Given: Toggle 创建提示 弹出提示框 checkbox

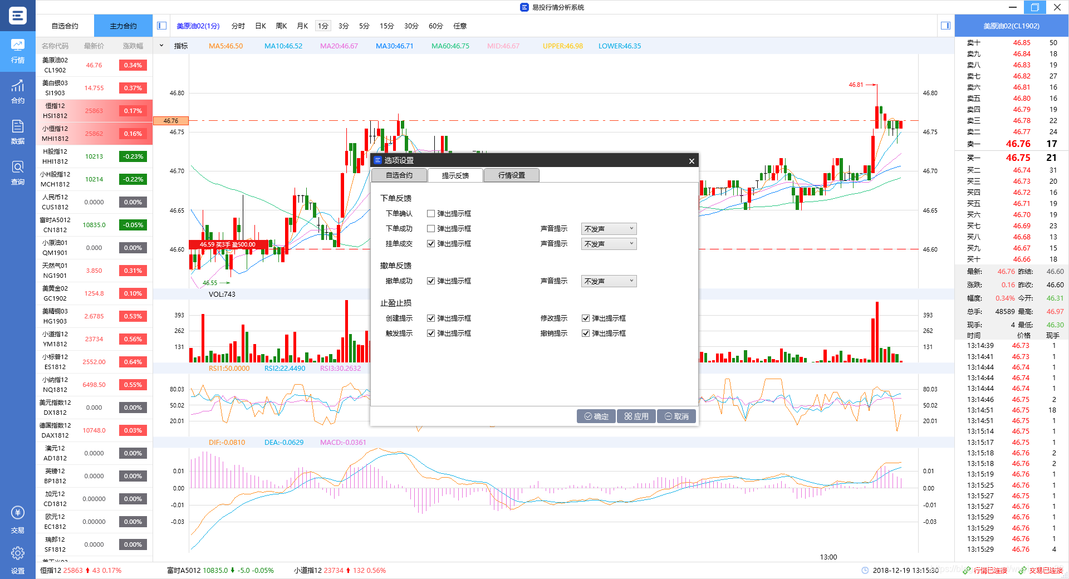Looking at the screenshot, I should point(431,318).
